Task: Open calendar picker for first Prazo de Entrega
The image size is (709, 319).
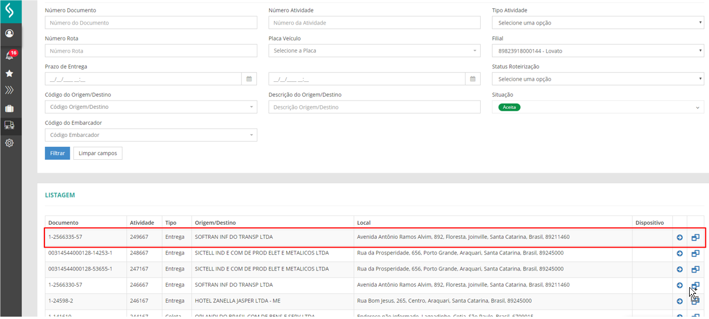Action: click(249, 79)
